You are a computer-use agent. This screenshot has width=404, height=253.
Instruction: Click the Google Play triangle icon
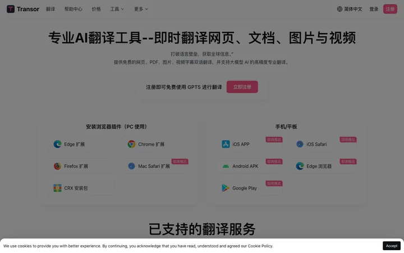pyautogui.click(x=226, y=188)
